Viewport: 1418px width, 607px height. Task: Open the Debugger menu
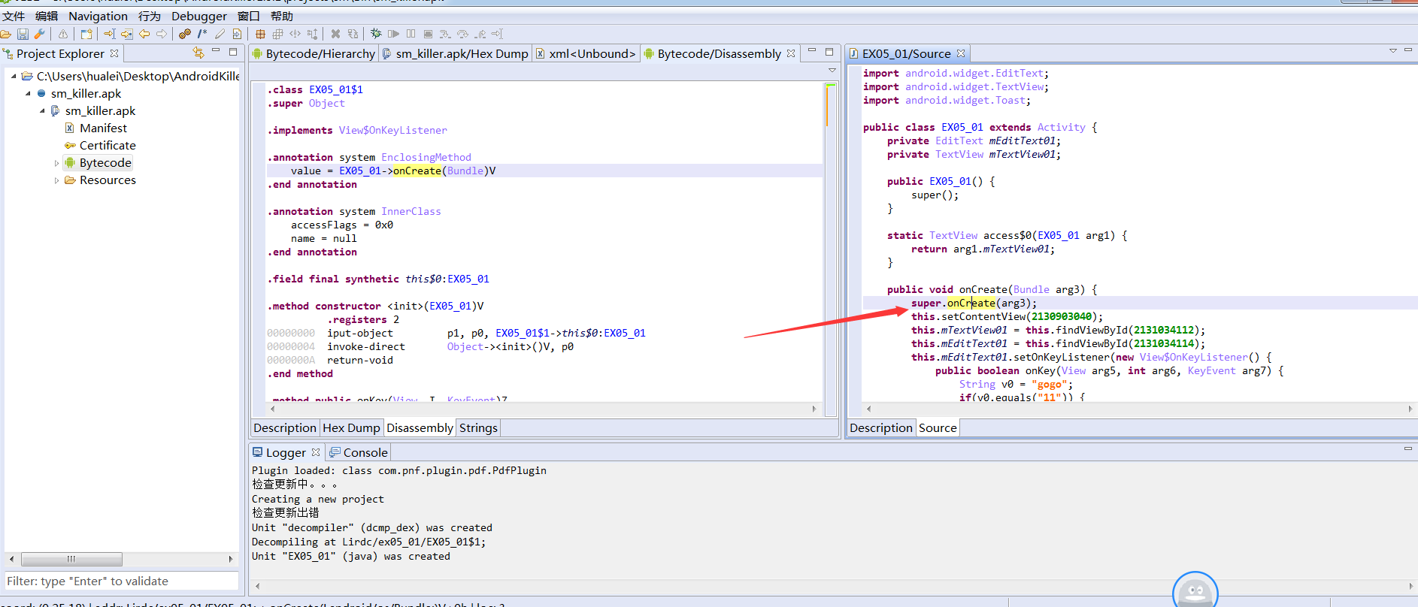tap(199, 16)
